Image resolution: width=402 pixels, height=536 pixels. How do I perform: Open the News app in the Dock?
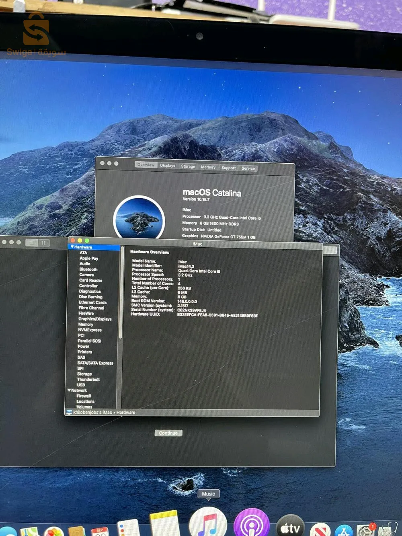320,530
